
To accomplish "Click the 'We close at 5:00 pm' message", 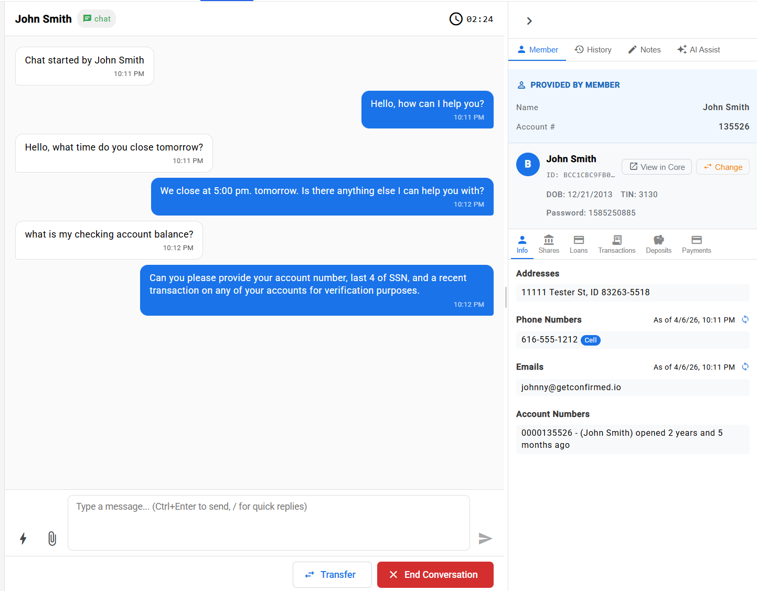I will 322,197.
